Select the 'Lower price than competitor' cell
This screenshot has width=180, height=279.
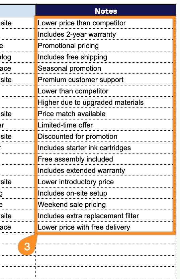coord(106,23)
